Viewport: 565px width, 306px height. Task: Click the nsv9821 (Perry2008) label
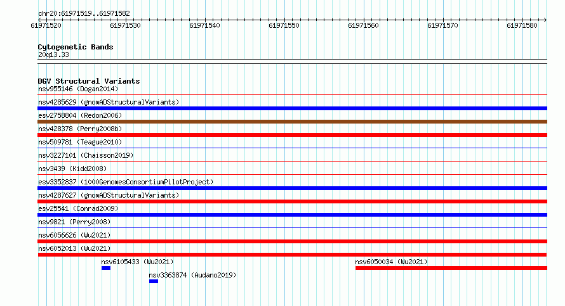point(74,222)
